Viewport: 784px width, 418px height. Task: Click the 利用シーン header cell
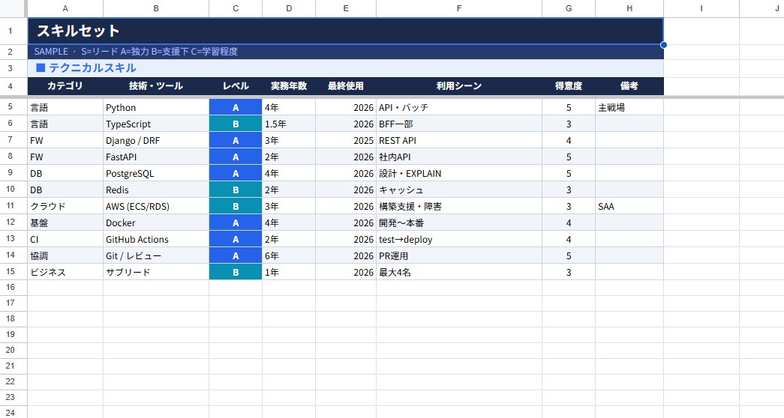459,86
